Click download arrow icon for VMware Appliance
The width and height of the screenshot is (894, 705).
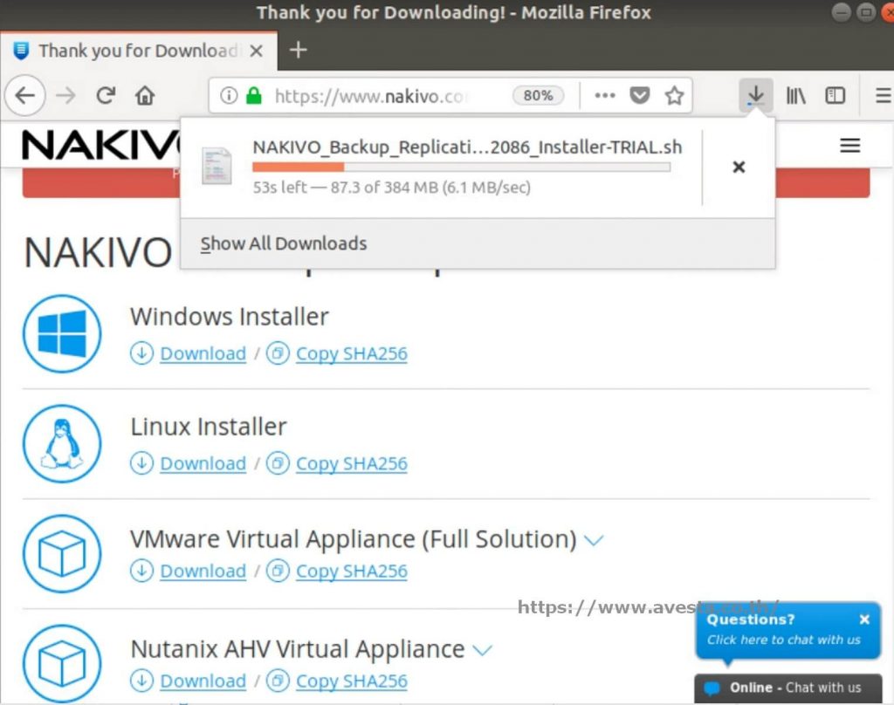(141, 570)
